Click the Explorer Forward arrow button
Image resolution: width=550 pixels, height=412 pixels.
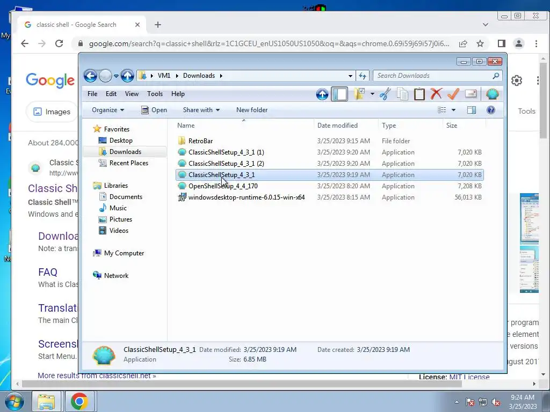point(105,76)
